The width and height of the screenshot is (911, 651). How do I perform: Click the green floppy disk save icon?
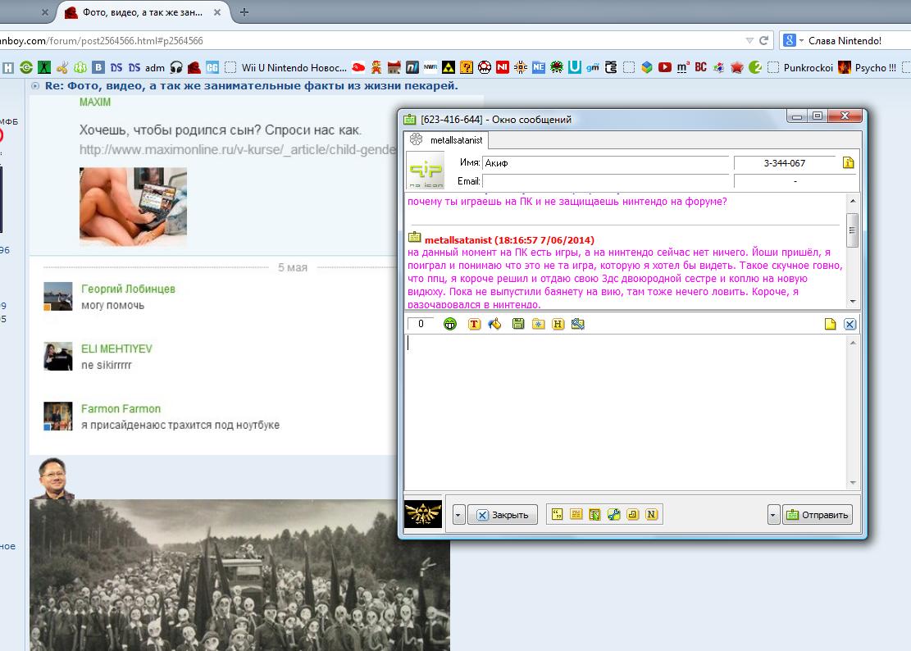click(517, 324)
